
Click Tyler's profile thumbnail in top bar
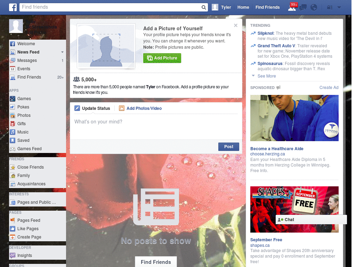(215, 7)
